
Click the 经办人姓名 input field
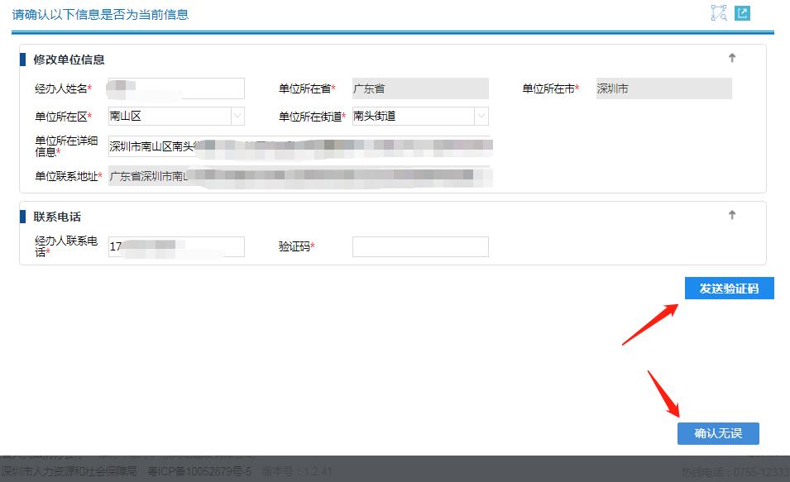click(174, 88)
